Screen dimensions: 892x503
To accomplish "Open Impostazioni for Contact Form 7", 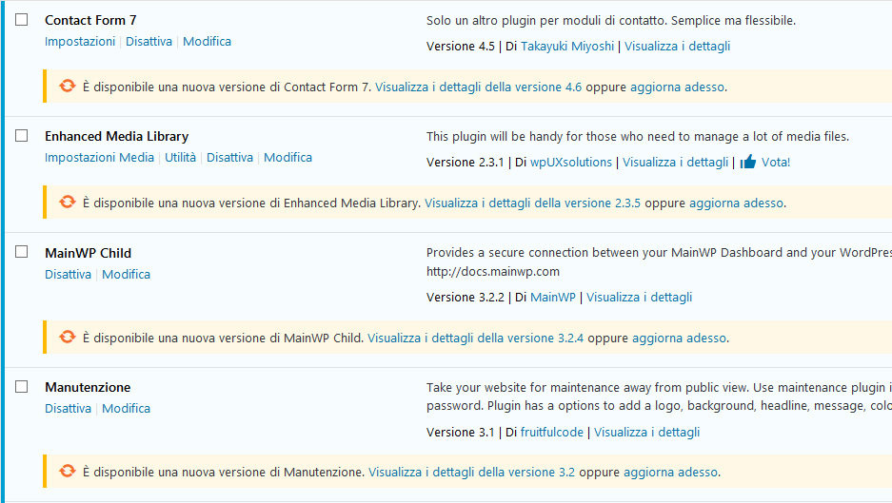I will (x=80, y=42).
